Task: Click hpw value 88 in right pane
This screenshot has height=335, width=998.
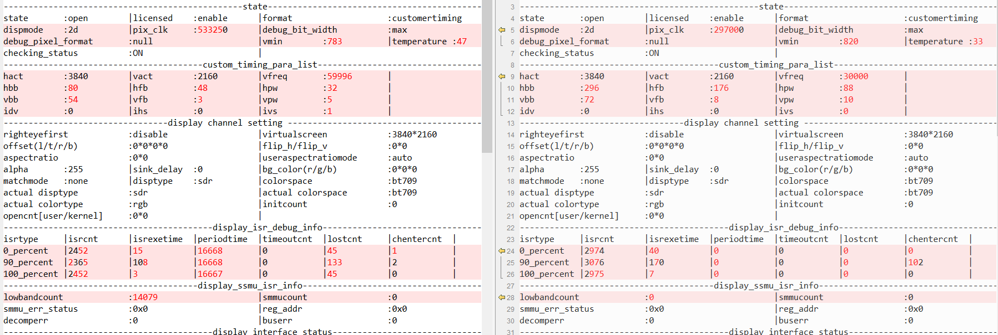Action: (848, 88)
